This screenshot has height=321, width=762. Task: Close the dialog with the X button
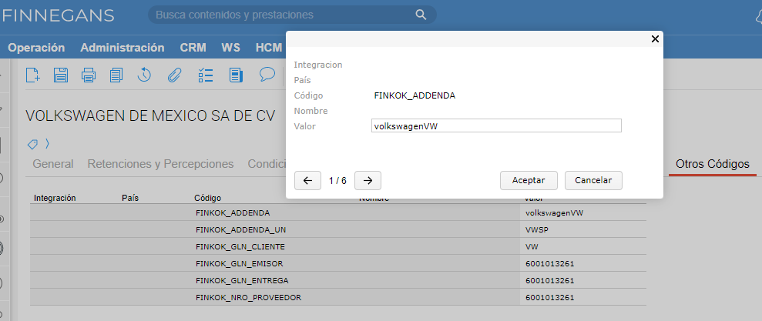pos(655,39)
